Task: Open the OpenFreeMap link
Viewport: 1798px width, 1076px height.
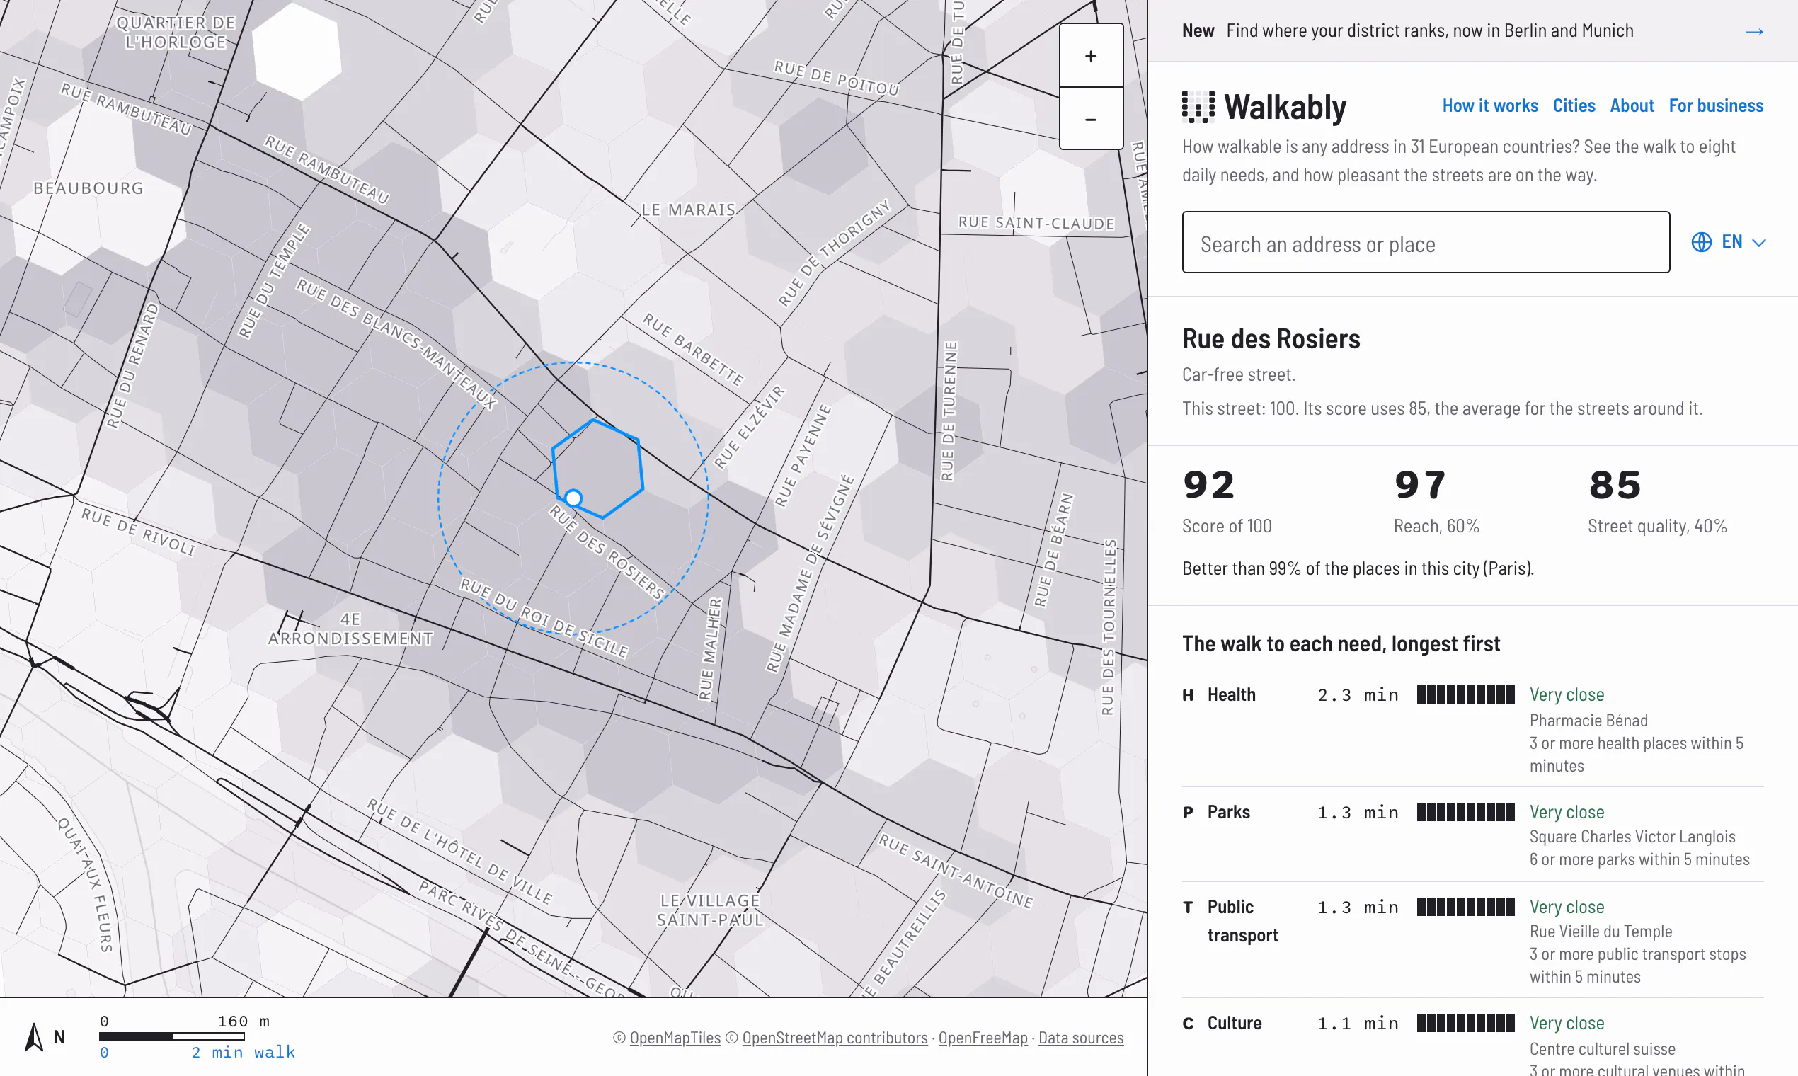Action: click(x=983, y=1038)
